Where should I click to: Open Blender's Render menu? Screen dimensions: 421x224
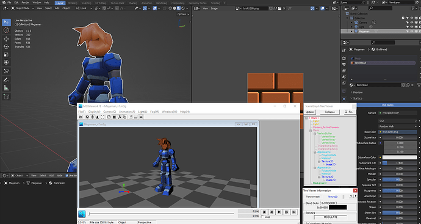pos(26,2)
